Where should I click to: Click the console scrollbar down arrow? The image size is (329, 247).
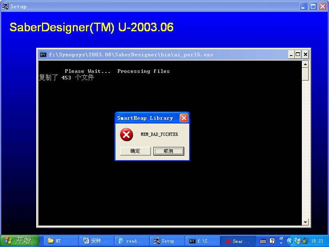[305, 222]
